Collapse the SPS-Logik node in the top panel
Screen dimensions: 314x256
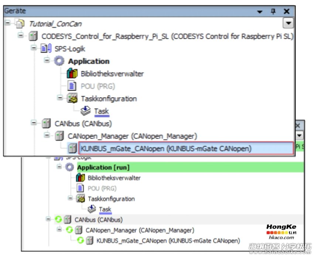(x=34, y=48)
